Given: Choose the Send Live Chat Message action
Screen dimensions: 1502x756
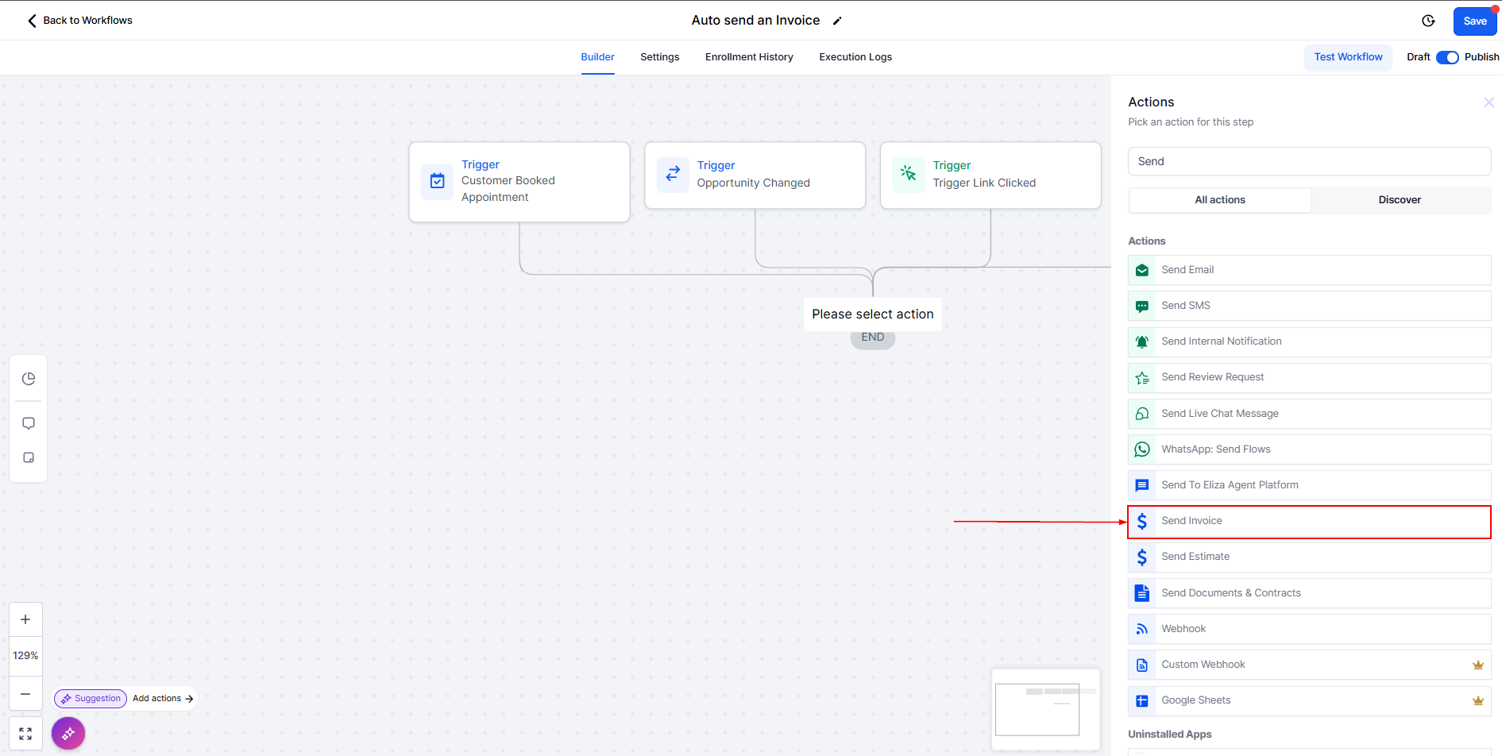Looking at the screenshot, I should (x=1309, y=414).
